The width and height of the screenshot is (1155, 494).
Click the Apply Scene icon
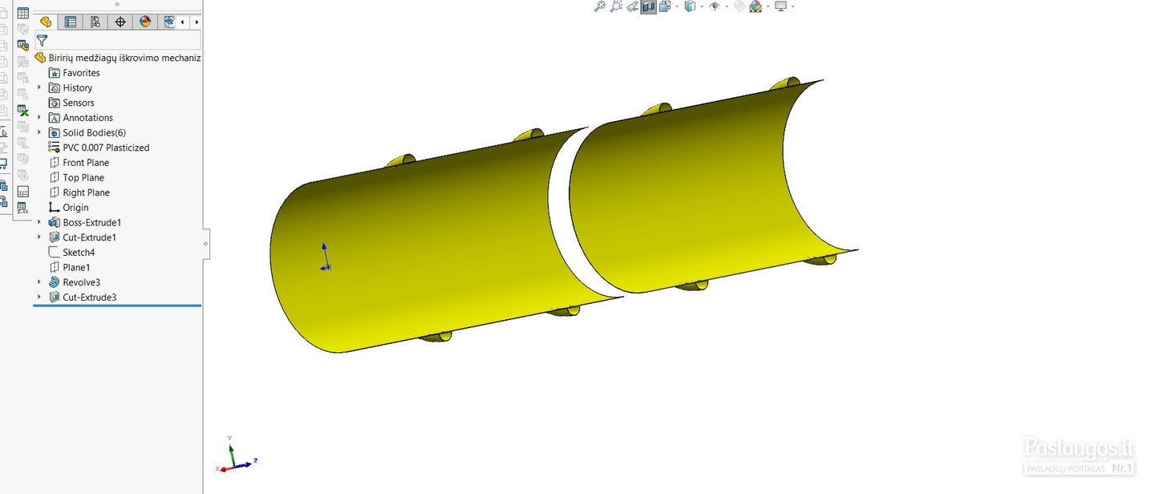pyautogui.click(x=756, y=6)
